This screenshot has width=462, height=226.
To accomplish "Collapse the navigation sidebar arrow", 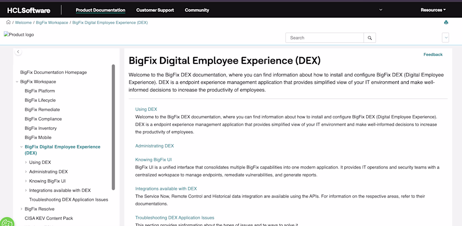I will click(x=18, y=52).
